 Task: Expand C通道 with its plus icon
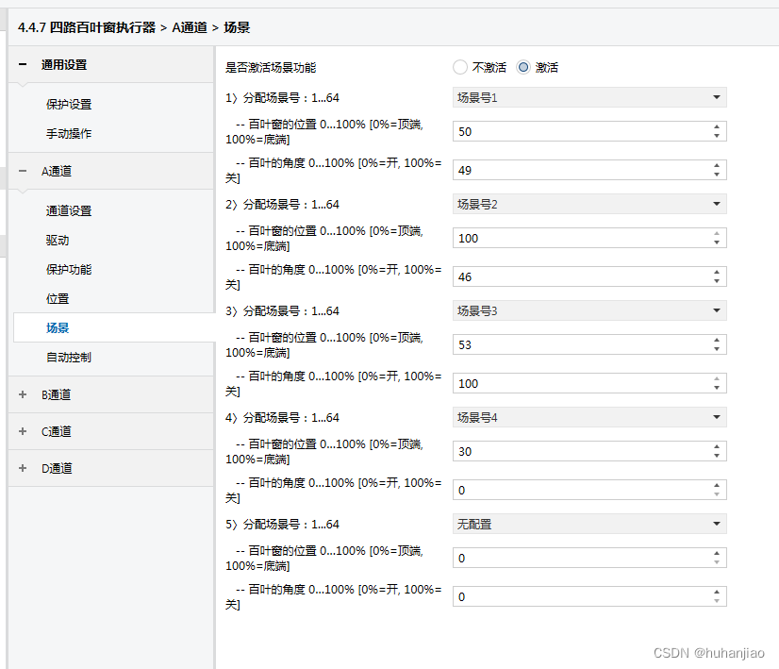tap(22, 432)
